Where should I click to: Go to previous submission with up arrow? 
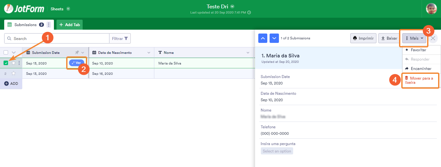pos(263,38)
